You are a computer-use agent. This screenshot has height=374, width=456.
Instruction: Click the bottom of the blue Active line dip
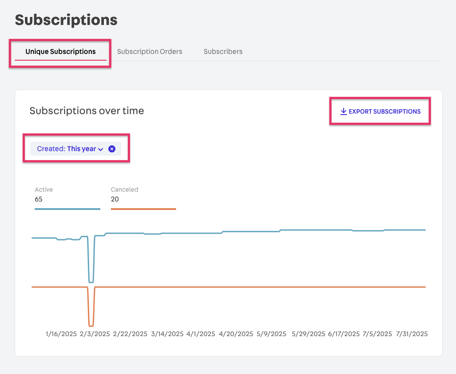(91, 282)
